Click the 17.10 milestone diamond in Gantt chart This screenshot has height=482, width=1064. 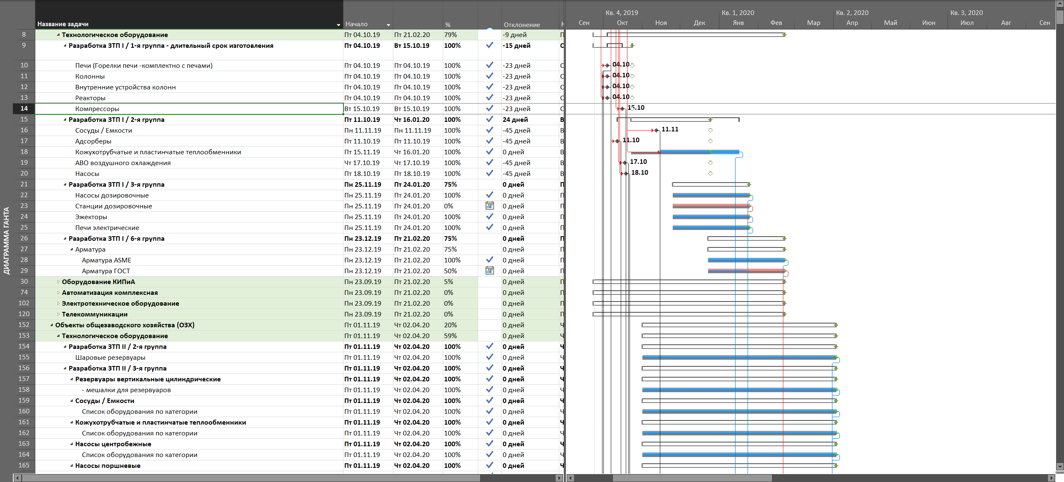(x=625, y=163)
